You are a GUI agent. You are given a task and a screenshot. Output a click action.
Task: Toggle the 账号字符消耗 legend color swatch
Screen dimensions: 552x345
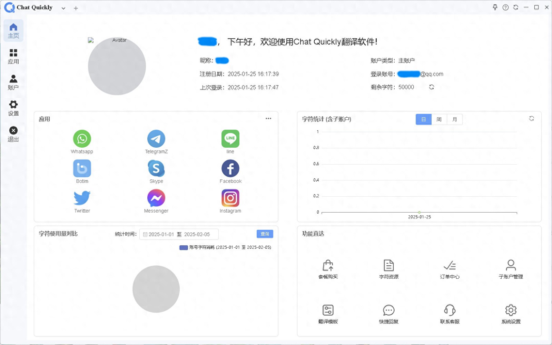pos(184,247)
